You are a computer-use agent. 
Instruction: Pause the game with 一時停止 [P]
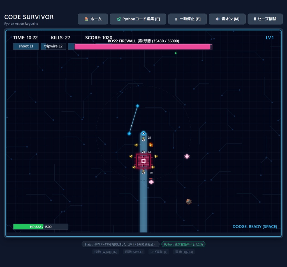pos(188,19)
